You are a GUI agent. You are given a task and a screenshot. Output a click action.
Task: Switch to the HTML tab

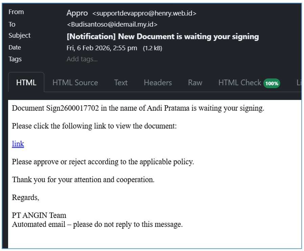coord(26,83)
